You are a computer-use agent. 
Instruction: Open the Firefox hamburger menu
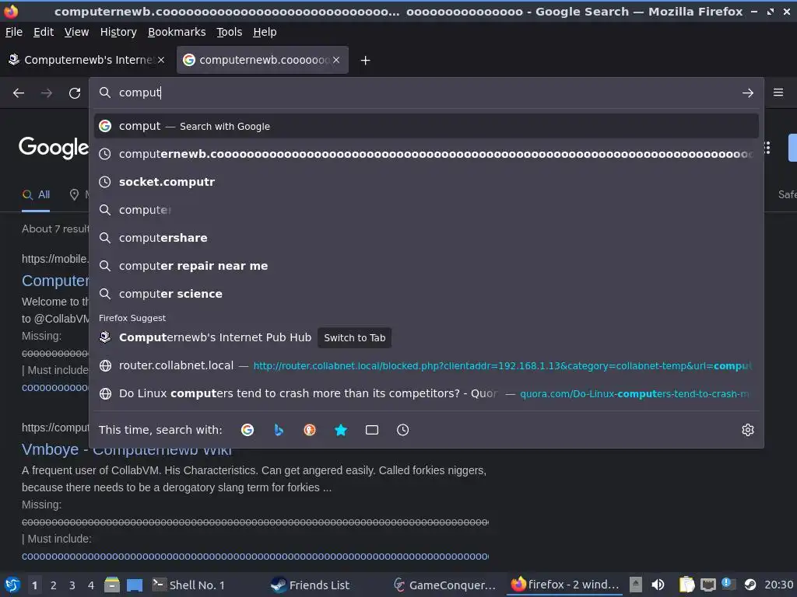(x=778, y=93)
